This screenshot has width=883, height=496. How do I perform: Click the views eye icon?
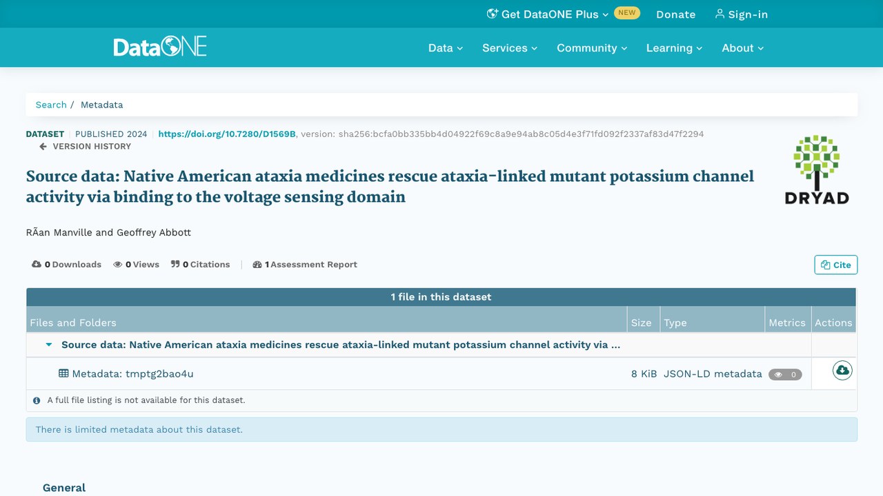pyautogui.click(x=118, y=265)
